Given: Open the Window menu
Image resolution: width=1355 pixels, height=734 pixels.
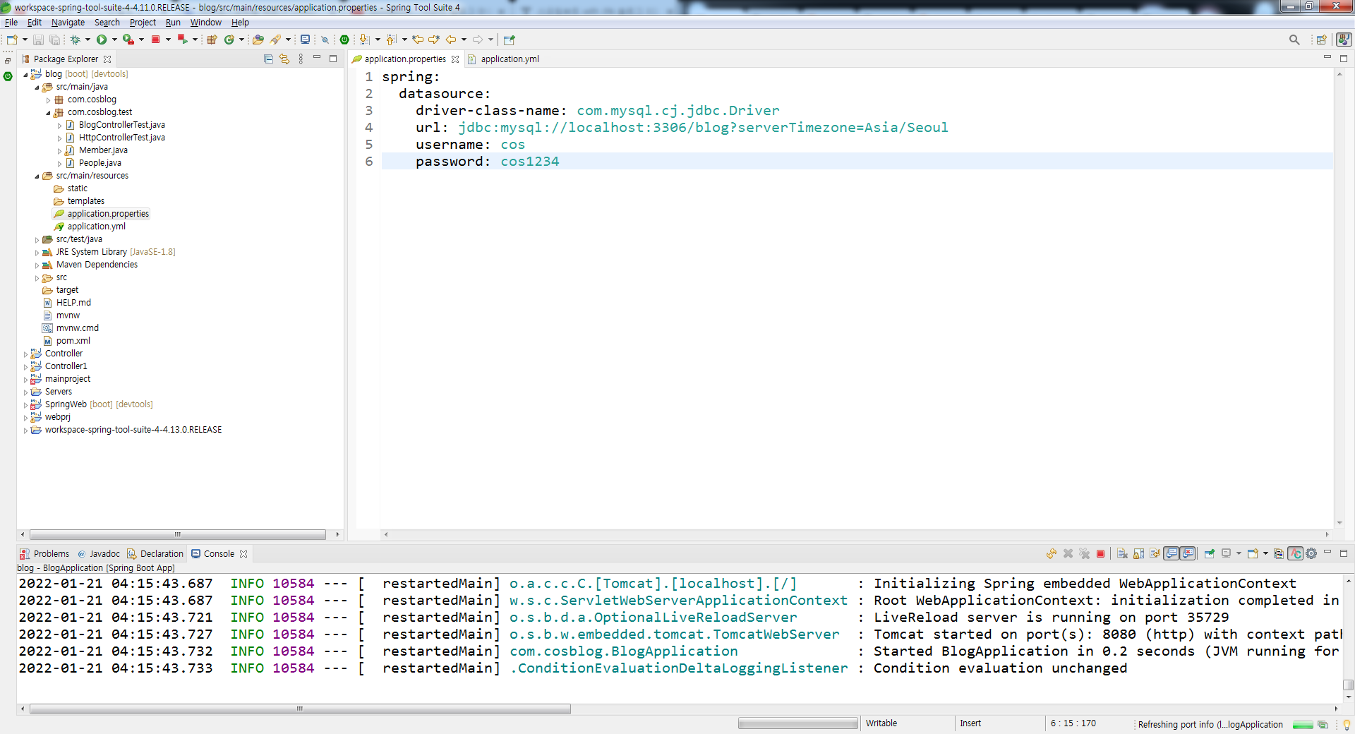Looking at the screenshot, I should [206, 22].
